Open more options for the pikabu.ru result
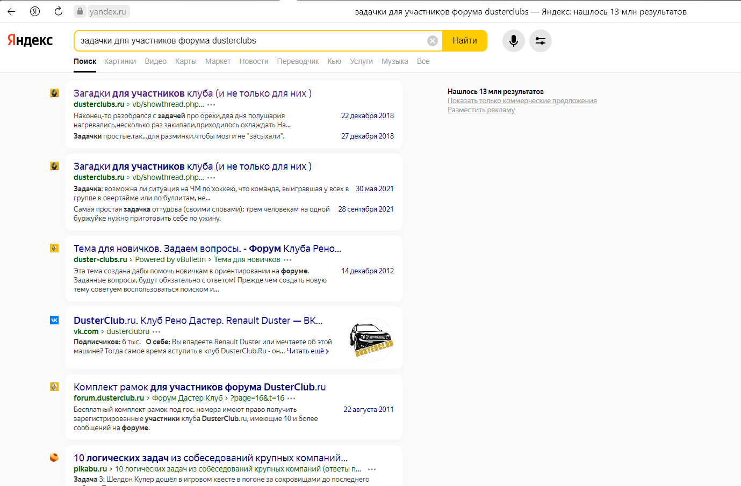Image resolution: width=741 pixels, height=486 pixels. pos(371,469)
